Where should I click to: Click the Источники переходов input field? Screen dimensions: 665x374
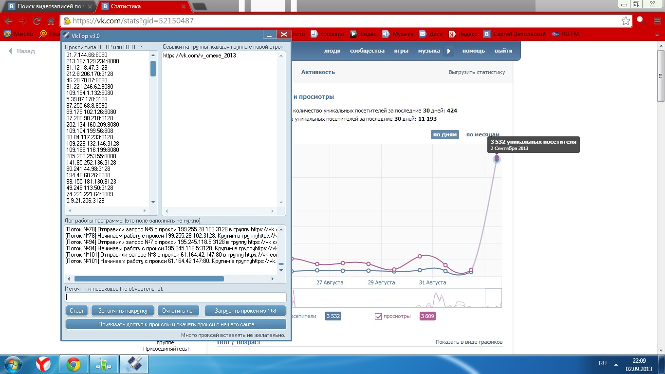[x=176, y=297]
